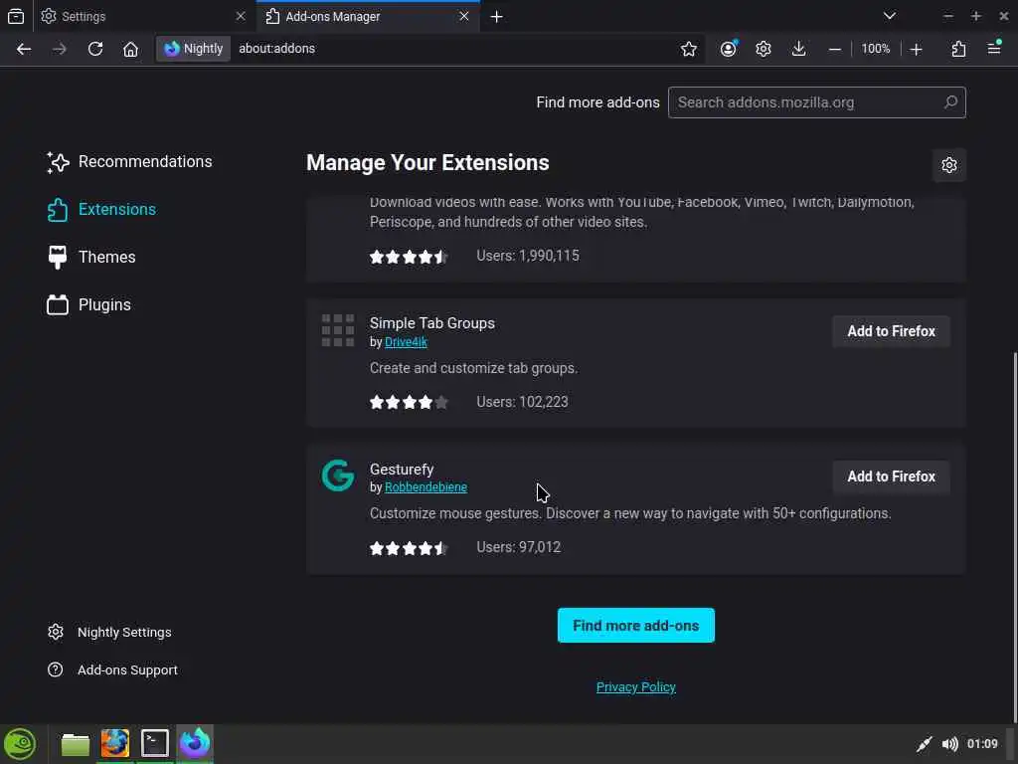This screenshot has width=1018, height=764.
Task: Open Recommendations in sidebar
Action: (x=129, y=162)
